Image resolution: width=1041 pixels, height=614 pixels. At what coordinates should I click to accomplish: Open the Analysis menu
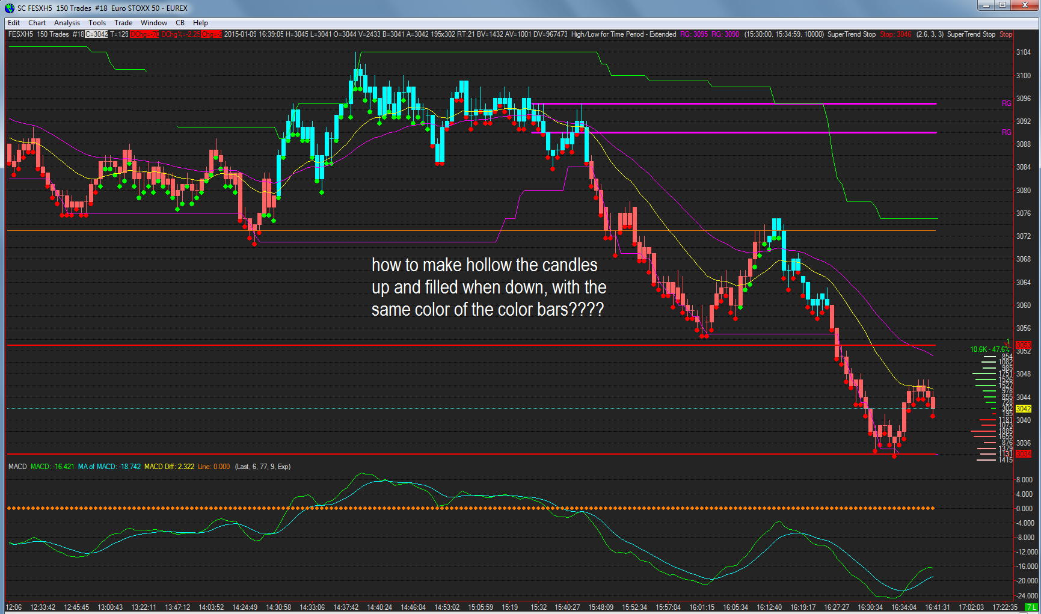(67, 23)
